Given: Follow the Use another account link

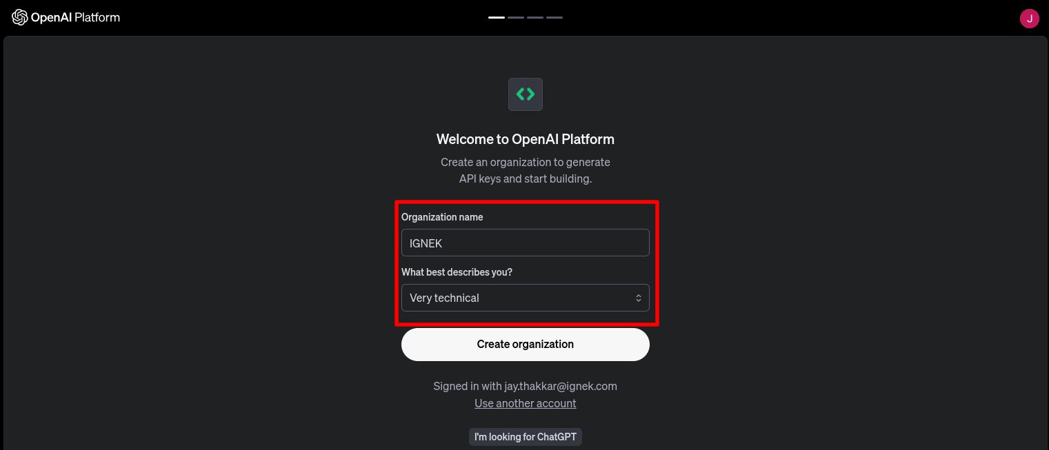Looking at the screenshot, I should click(x=526, y=403).
